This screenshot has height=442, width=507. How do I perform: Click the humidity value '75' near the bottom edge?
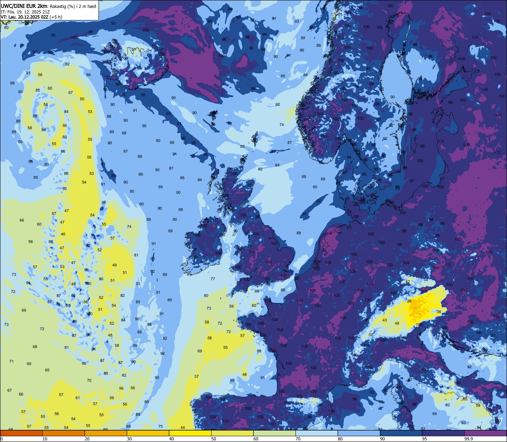[x=160, y=426]
